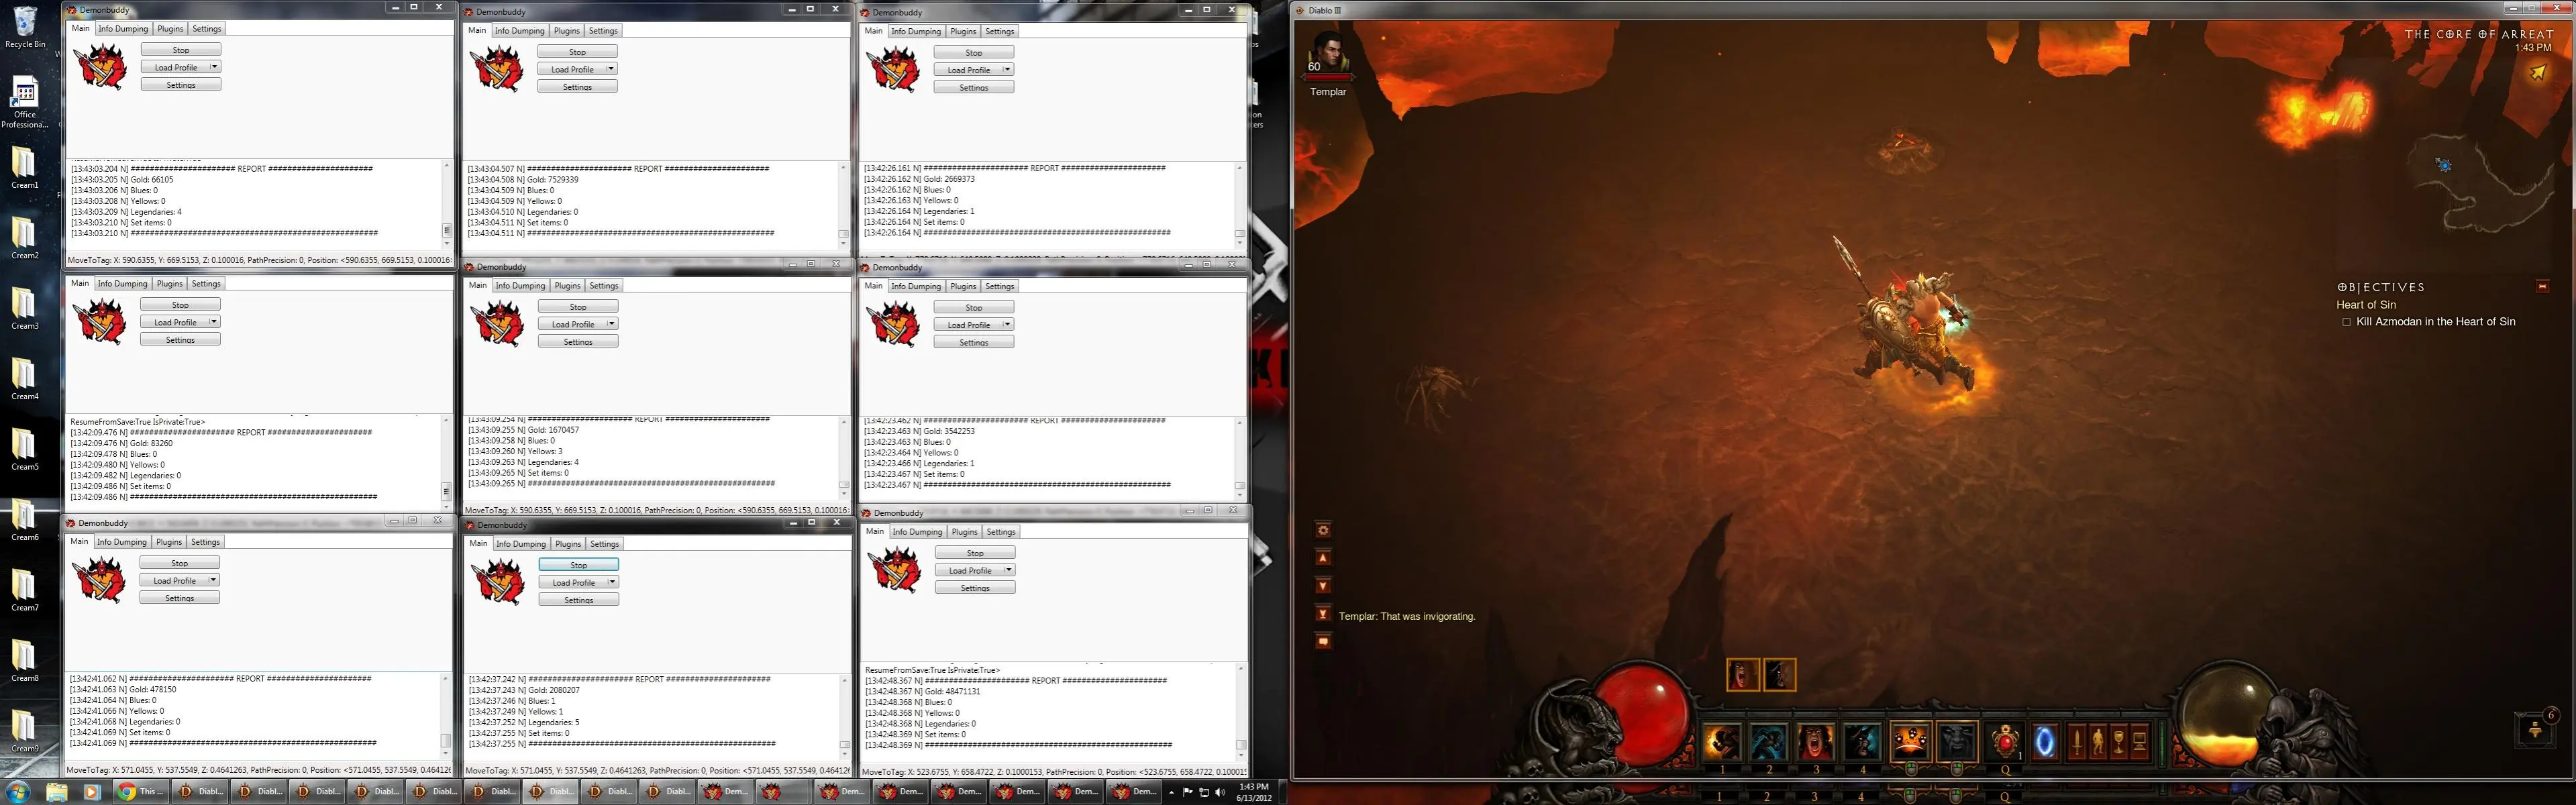Open the computer game-menu button in Diablo
The width and height of the screenshot is (2576, 805).
coord(2139,743)
